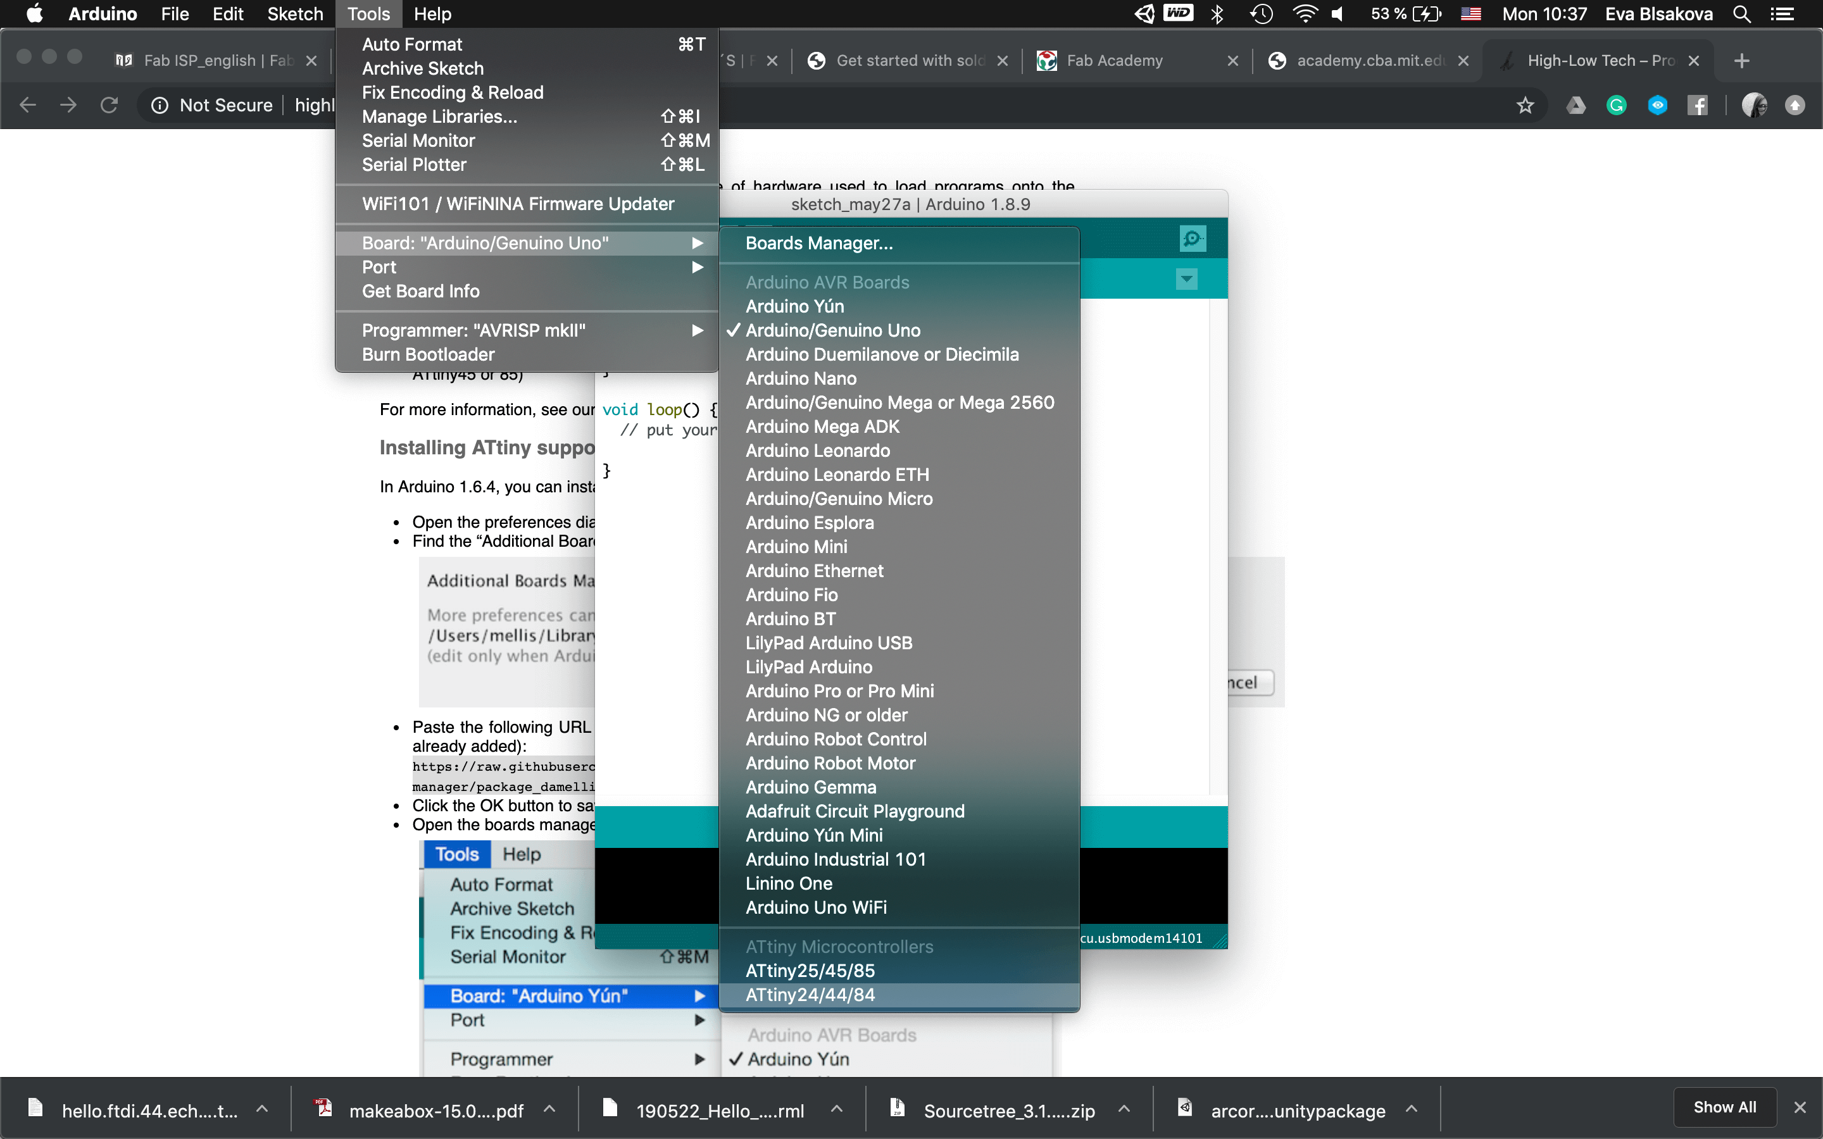The height and width of the screenshot is (1139, 1823).
Task: Select the checked Arduino/Genuino Uno board
Action: click(x=832, y=330)
